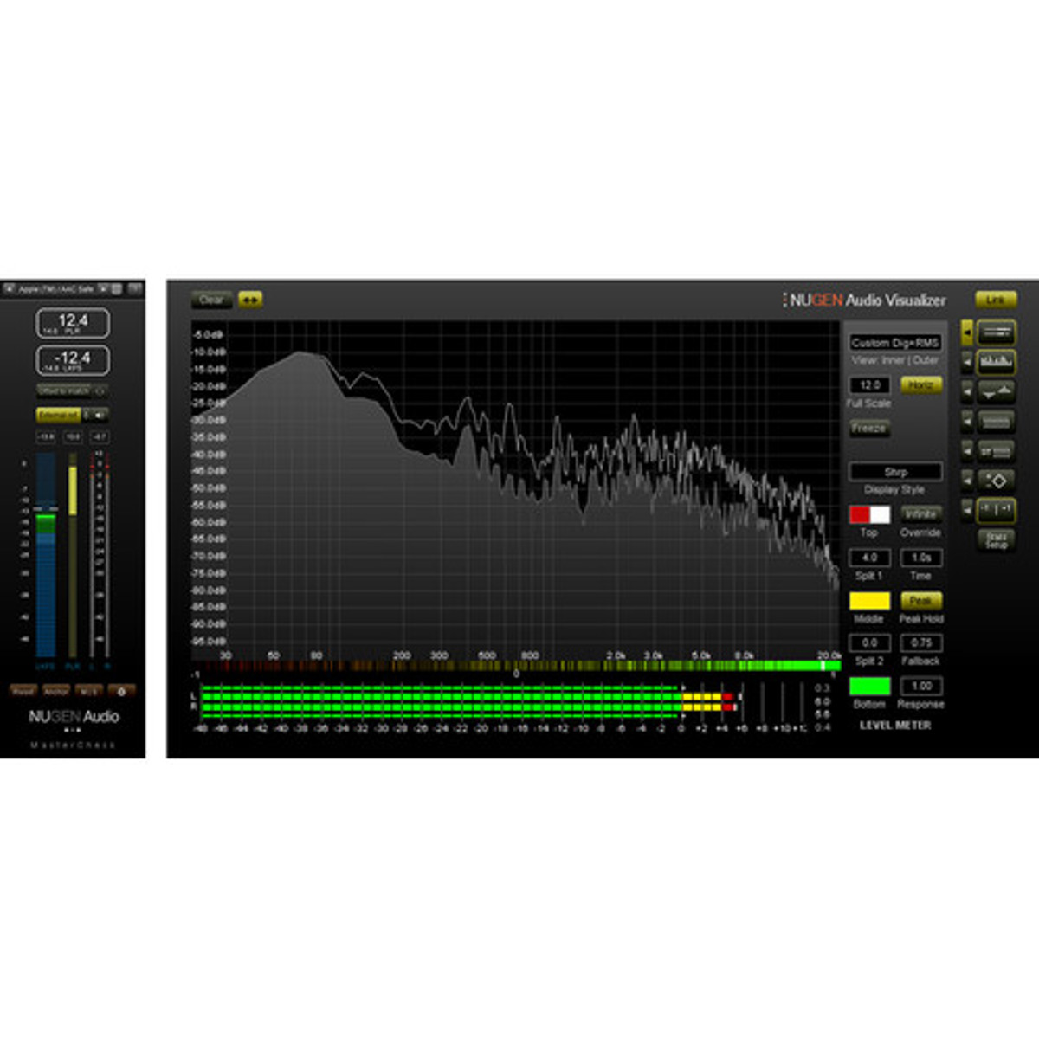1039x1039 pixels.
Task: Open the level meter bars view icon
Action: point(996,332)
